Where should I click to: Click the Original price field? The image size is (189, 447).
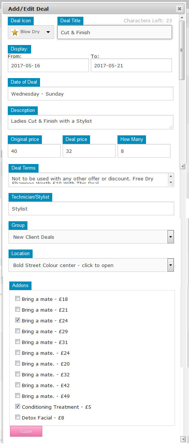tap(34, 151)
